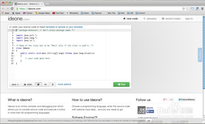Click the your template link
Viewport: 205px width, 124px height.
point(76,27)
